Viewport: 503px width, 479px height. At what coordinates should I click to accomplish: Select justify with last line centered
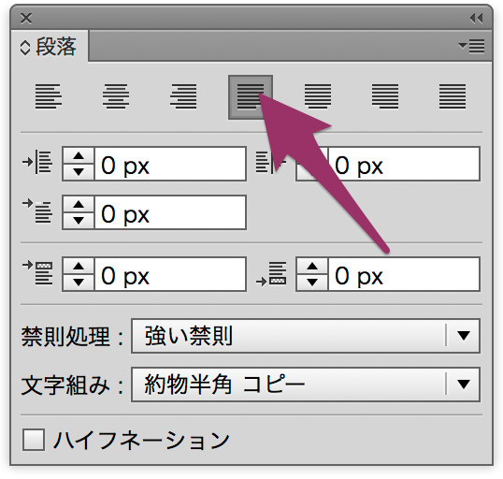coord(318,96)
